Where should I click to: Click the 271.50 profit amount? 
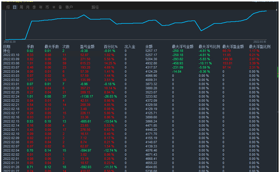[85, 59]
